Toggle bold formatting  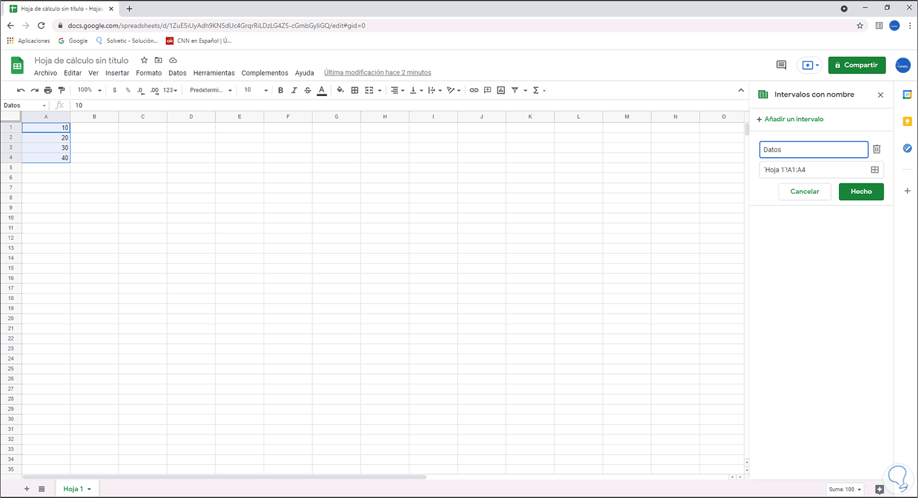(x=280, y=90)
